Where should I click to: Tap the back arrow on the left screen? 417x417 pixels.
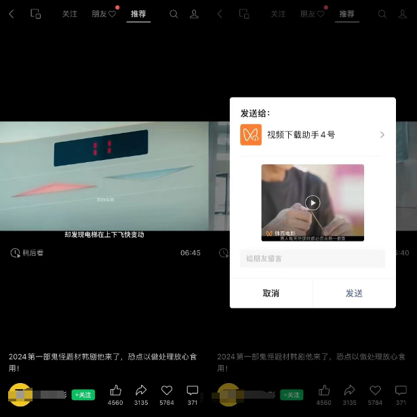(x=11, y=14)
